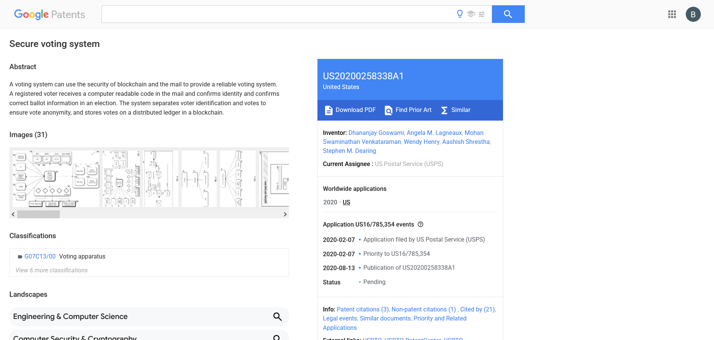Image resolution: width=714 pixels, height=340 pixels.
Task: Jump to Patent citations (3)
Action: tap(363, 309)
